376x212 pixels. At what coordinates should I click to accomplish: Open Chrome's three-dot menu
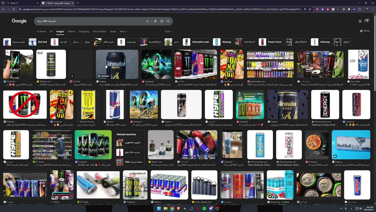tap(372, 9)
